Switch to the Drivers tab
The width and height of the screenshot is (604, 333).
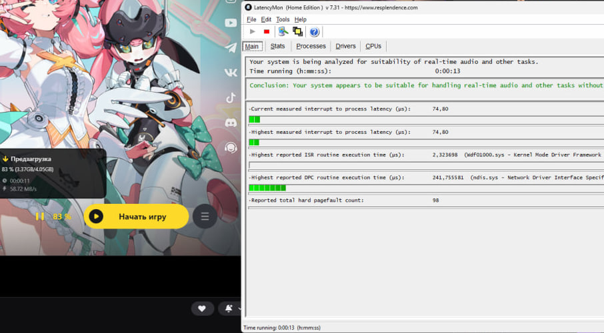pyautogui.click(x=345, y=46)
